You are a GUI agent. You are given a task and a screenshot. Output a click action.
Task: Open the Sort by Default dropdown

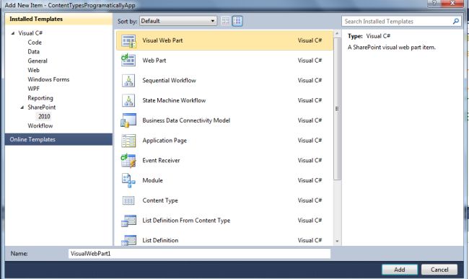(178, 21)
